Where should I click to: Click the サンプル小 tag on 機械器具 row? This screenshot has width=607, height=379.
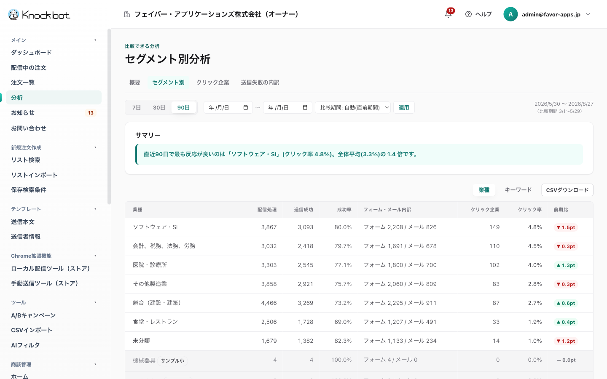pyautogui.click(x=172, y=360)
